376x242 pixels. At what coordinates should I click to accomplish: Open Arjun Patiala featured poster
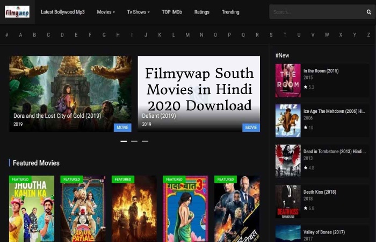[83, 209]
